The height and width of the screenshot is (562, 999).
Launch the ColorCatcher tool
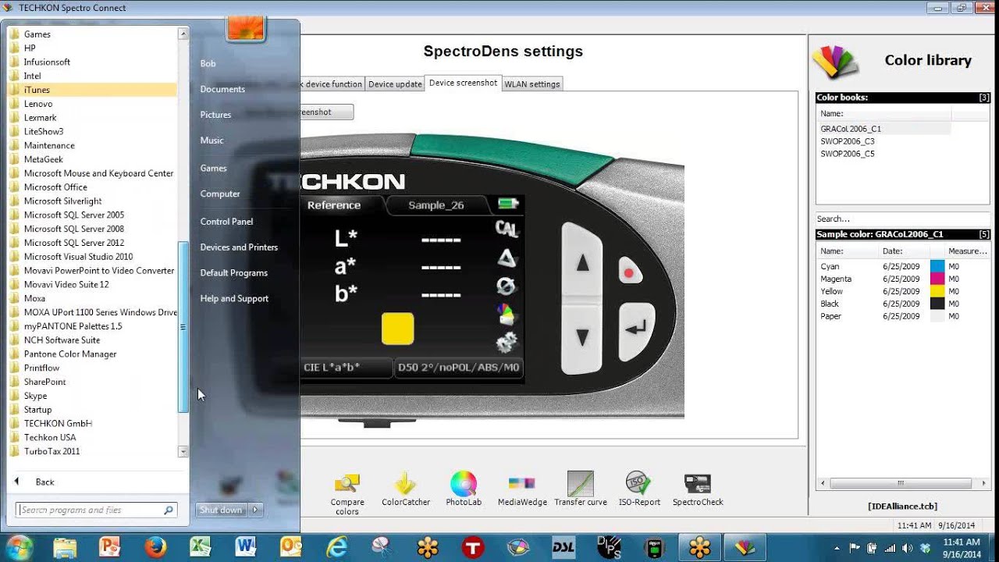pyautogui.click(x=406, y=489)
